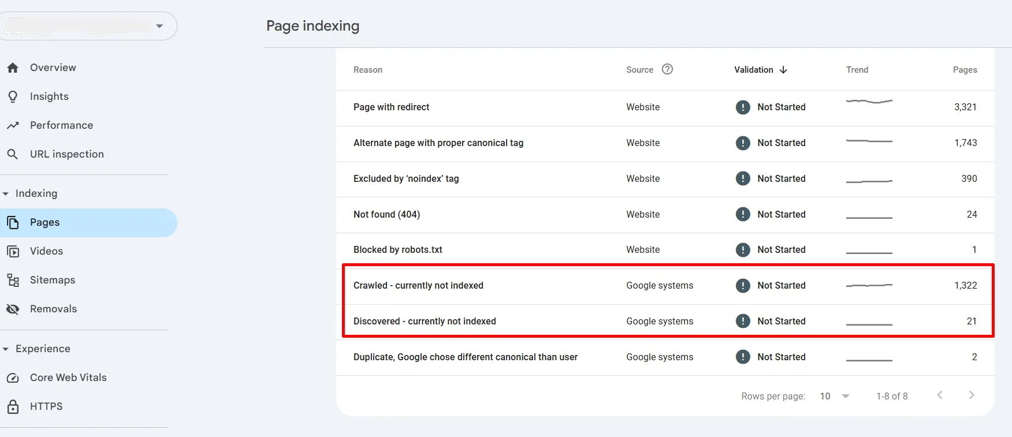1012x437 pixels.
Task: Open Crawled - currently not indexed row
Action: point(665,286)
